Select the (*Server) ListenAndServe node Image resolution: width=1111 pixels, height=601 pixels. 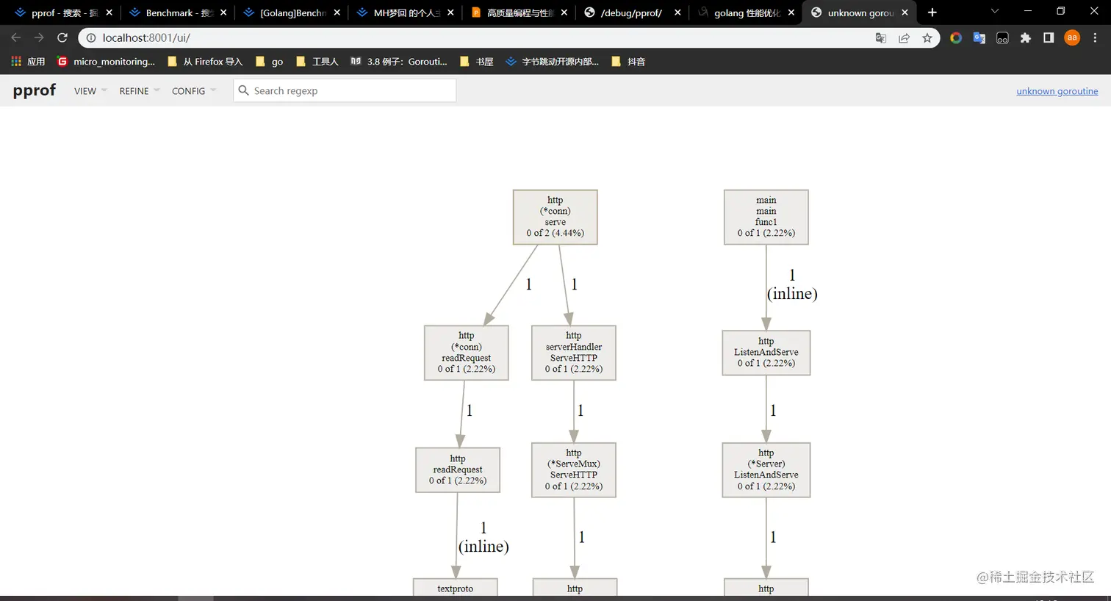pos(766,469)
